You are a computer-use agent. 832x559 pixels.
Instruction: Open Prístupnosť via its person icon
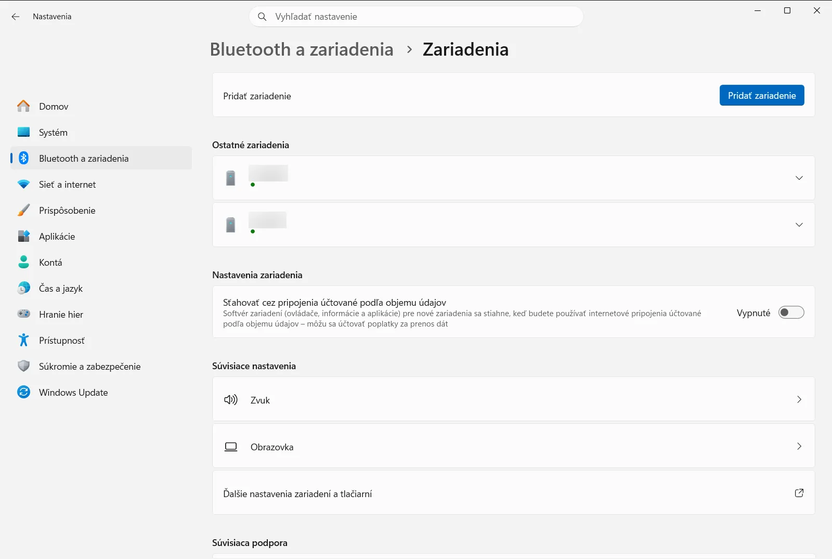[23, 340]
